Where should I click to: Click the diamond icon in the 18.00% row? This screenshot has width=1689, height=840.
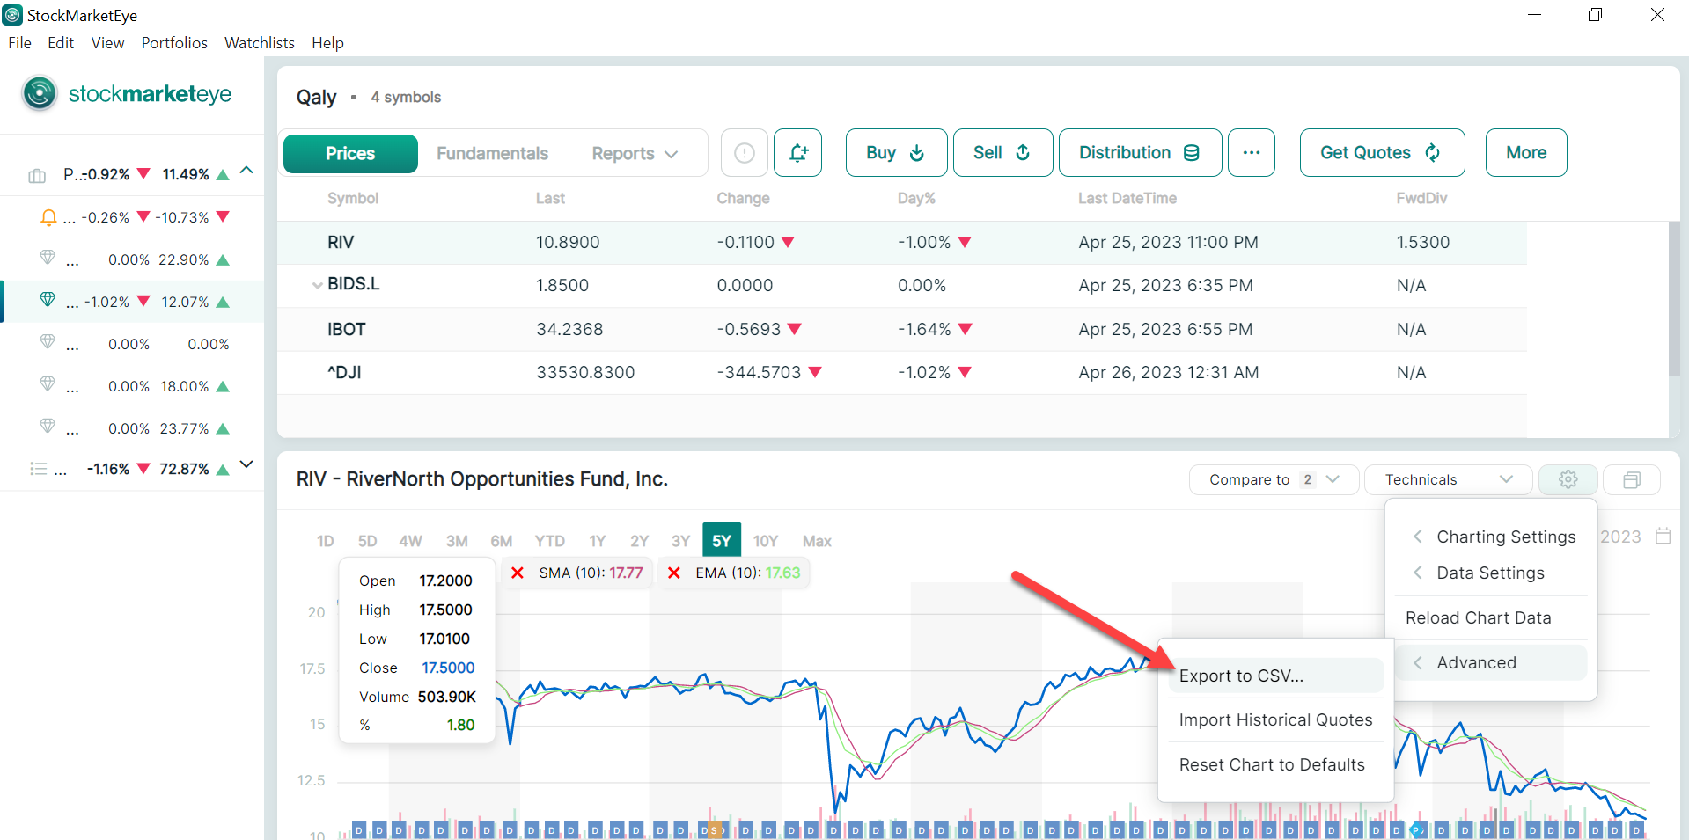pos(48,383)
